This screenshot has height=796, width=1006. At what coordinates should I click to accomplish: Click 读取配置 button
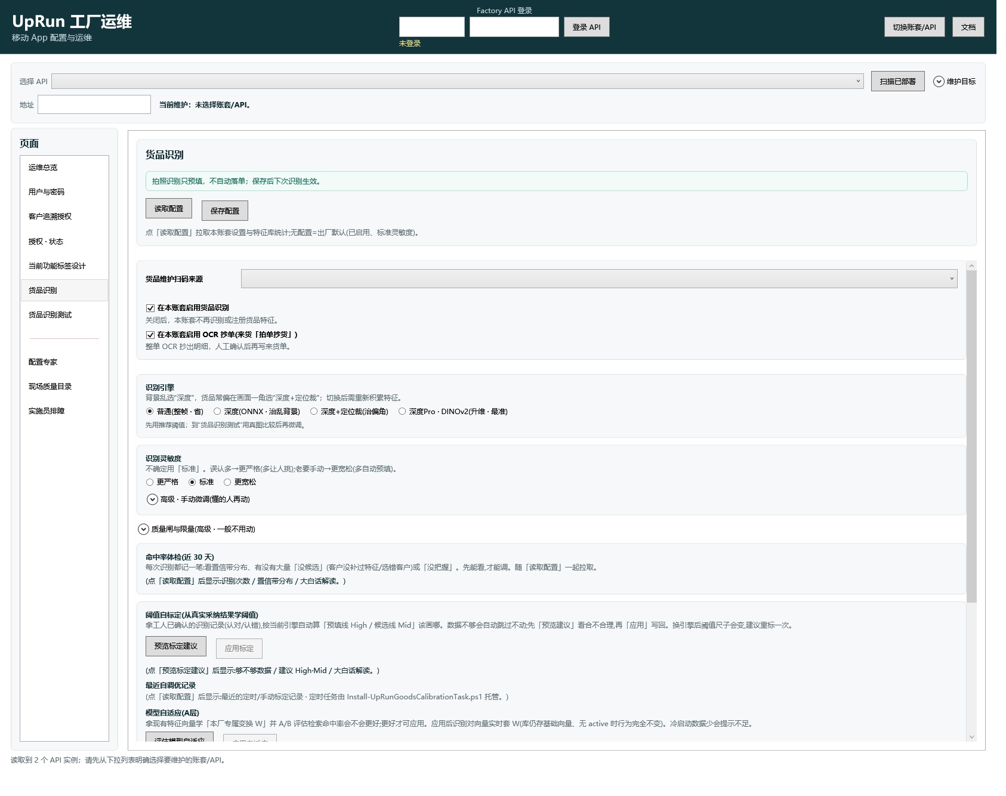click(169, 208)
